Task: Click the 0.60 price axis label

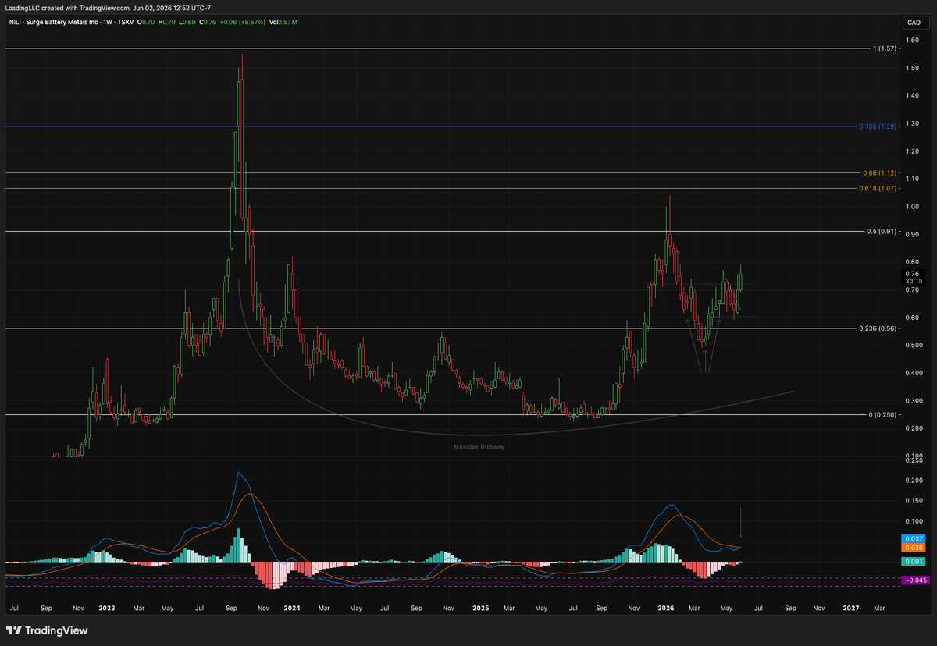Action: click(x=912, y=318)
